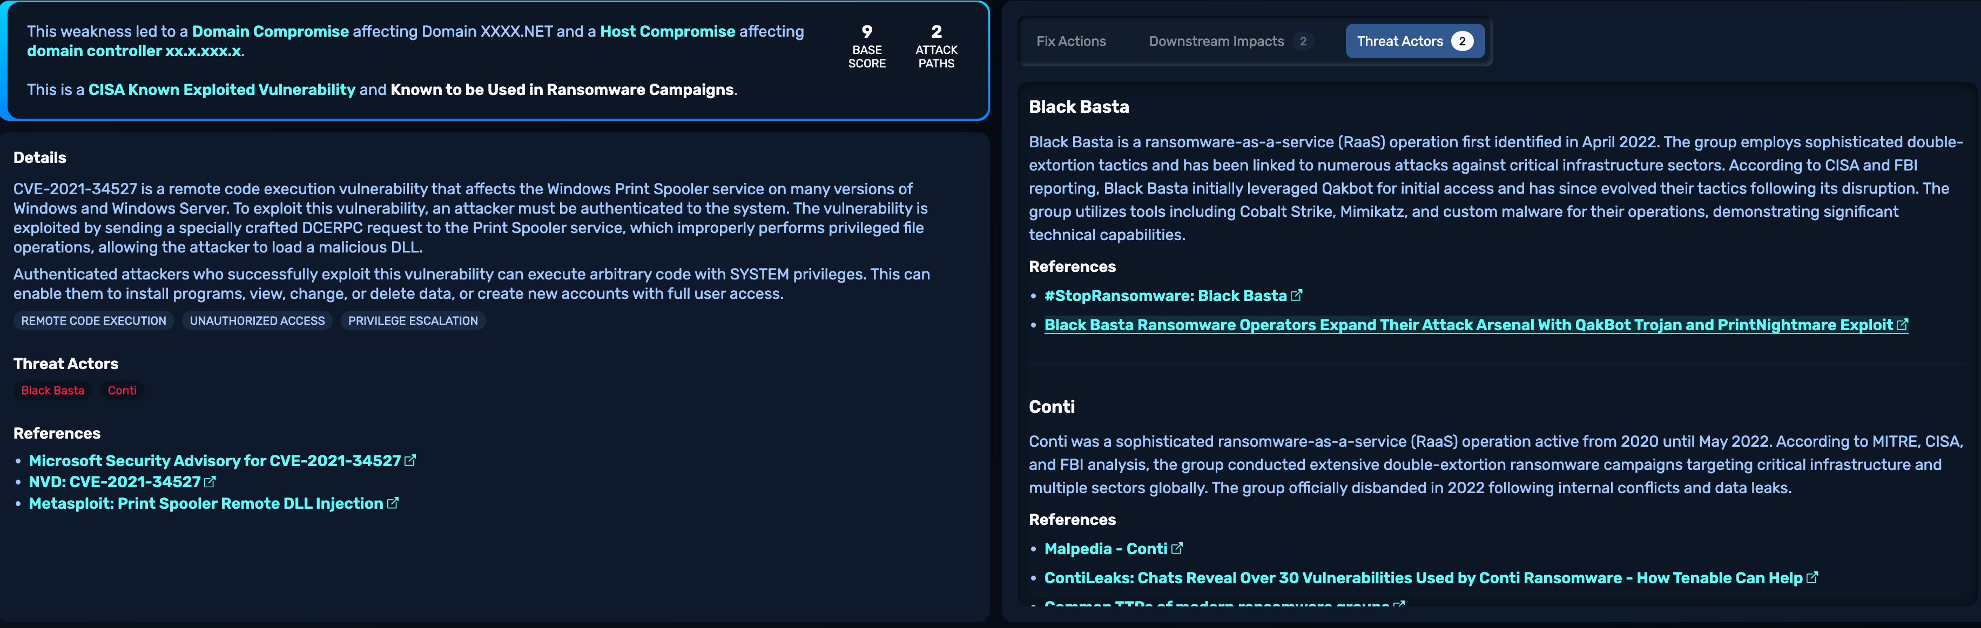Click the UNAUTHORIZED ACCESS tag
Viewport: 1981px width, 628px height.
257,320
